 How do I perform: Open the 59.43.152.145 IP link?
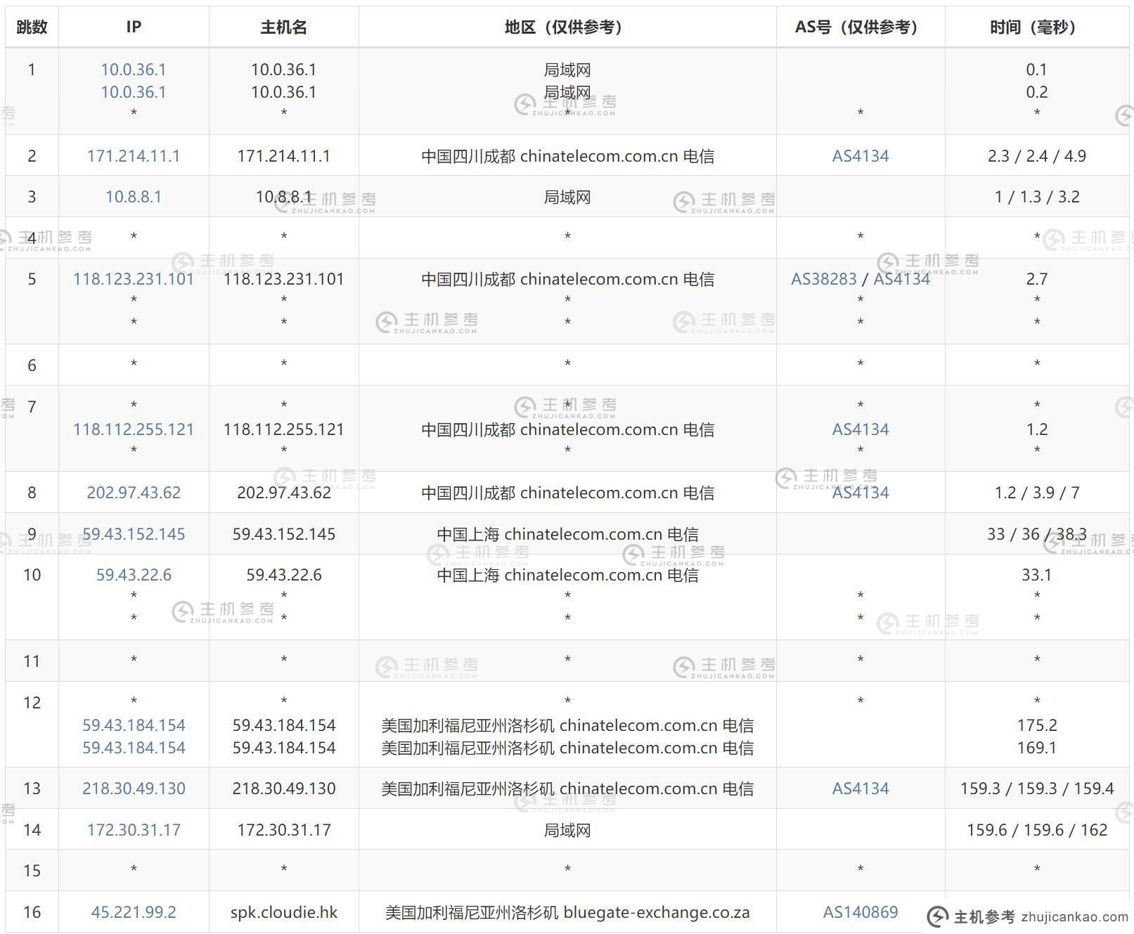pos(134,534)
